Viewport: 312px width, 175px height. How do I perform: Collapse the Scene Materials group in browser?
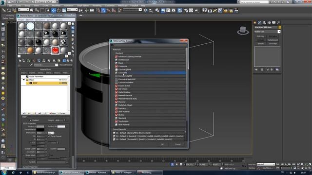[119, 129]
